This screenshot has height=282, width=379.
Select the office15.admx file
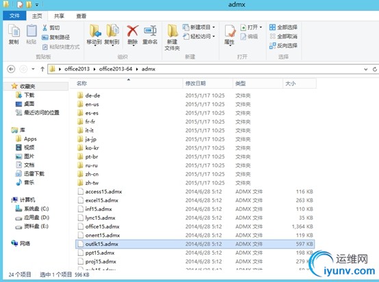(102, 227)
